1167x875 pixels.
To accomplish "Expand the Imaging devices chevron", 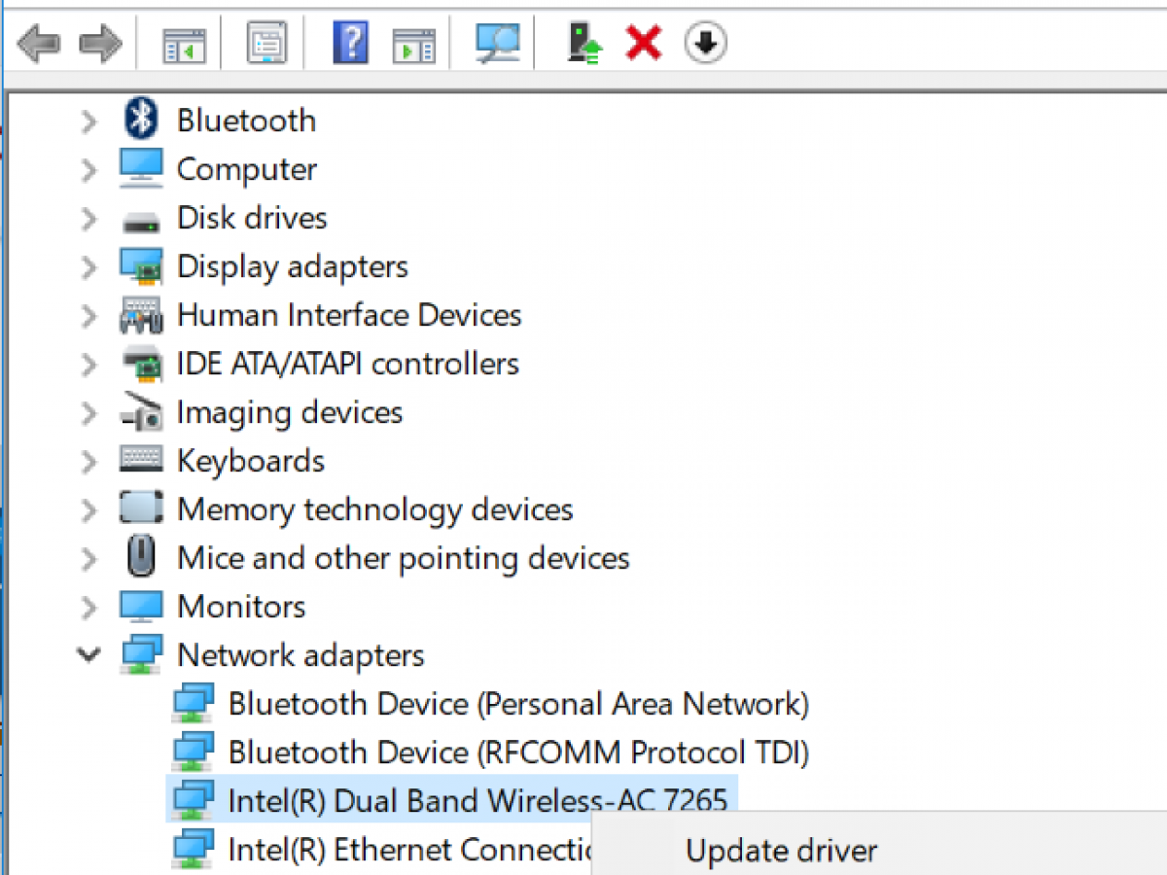I will pyautogui.click(x=89, y=412).
